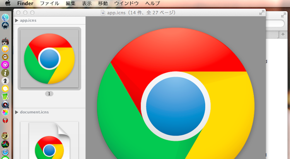
Task: Enter full screen in the background browser window
Action: point(283,15)
